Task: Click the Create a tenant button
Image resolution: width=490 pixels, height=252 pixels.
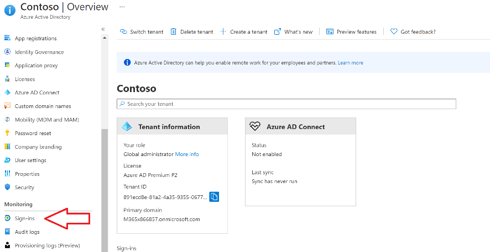Action: 244,31
